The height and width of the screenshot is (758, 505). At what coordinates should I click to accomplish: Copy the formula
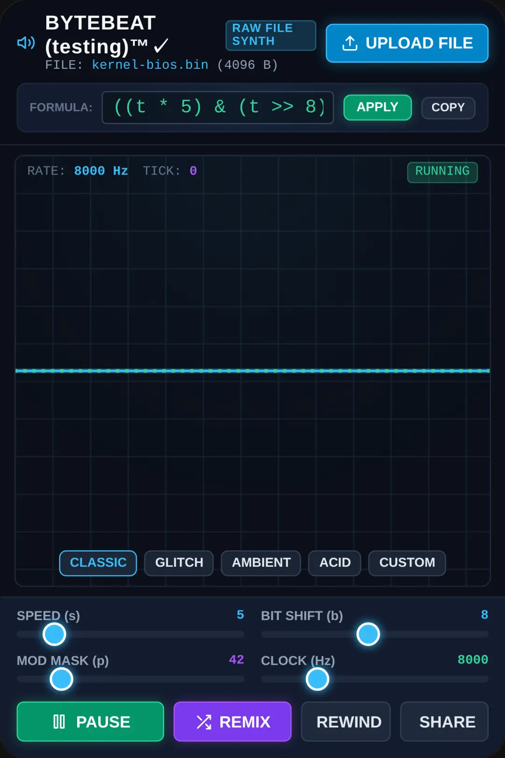pos(448,108)
